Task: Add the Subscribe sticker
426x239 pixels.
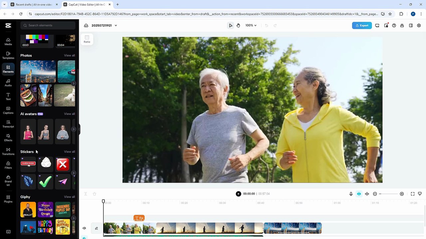Action: pos(28,164)
